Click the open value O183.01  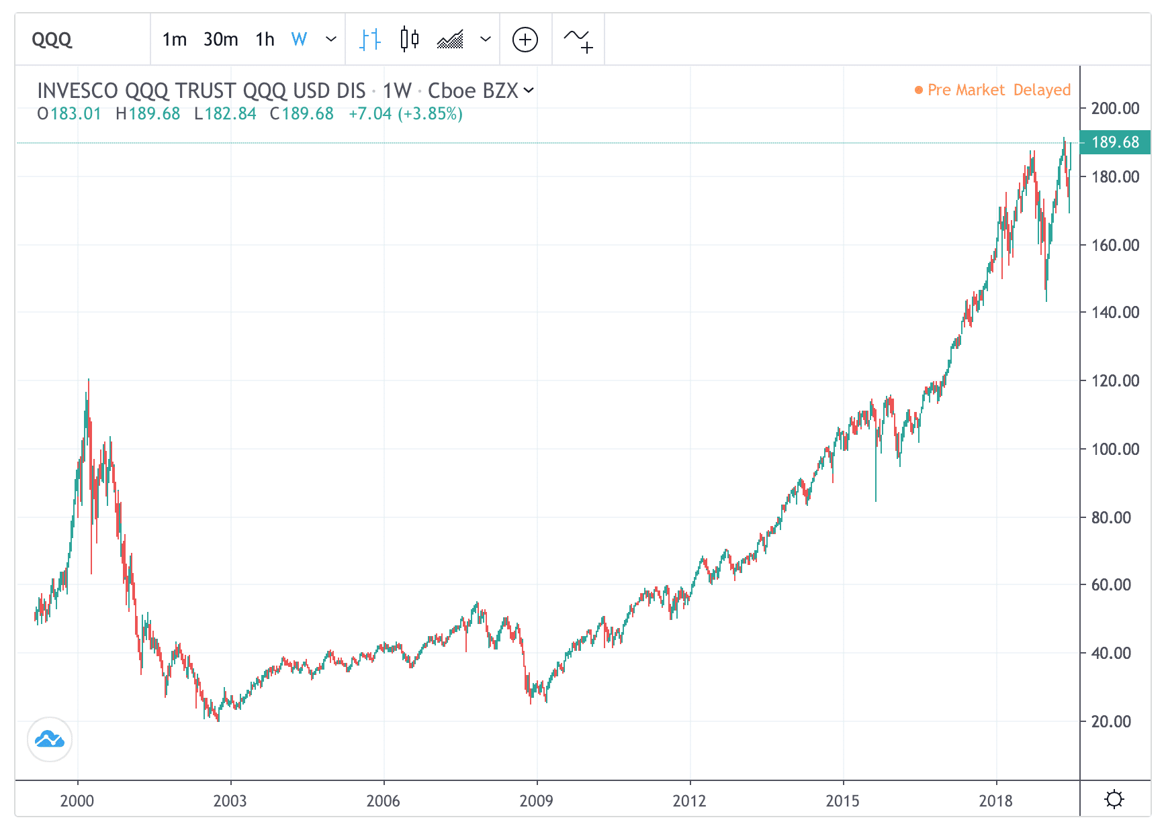point(69,113)
